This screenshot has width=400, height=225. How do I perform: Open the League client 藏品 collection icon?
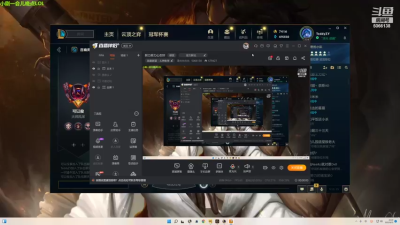click(x=227, y=34)
